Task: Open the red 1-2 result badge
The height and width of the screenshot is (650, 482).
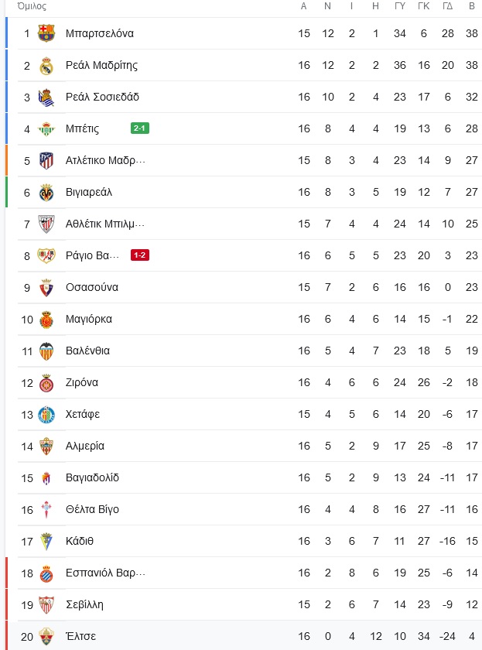Action: [x=140, y=255]
